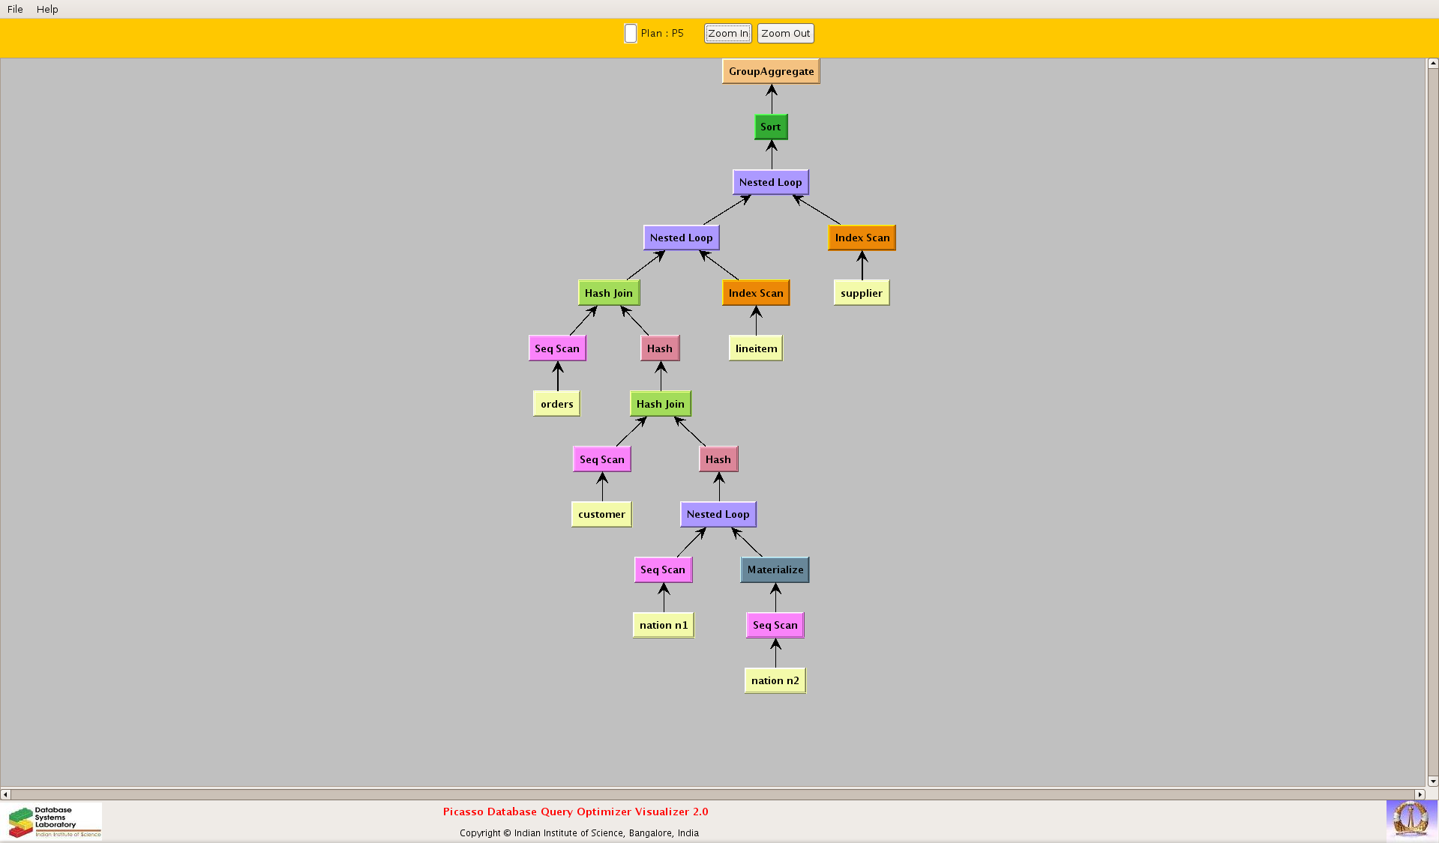This screenshot has width=1439, height=843.
Task: Select the green Sort node
Action: click(x=771, y=127)
